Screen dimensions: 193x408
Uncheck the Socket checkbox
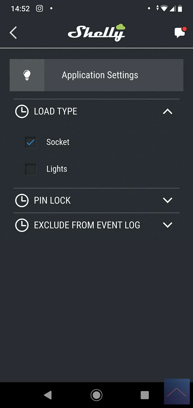point(31,142)
